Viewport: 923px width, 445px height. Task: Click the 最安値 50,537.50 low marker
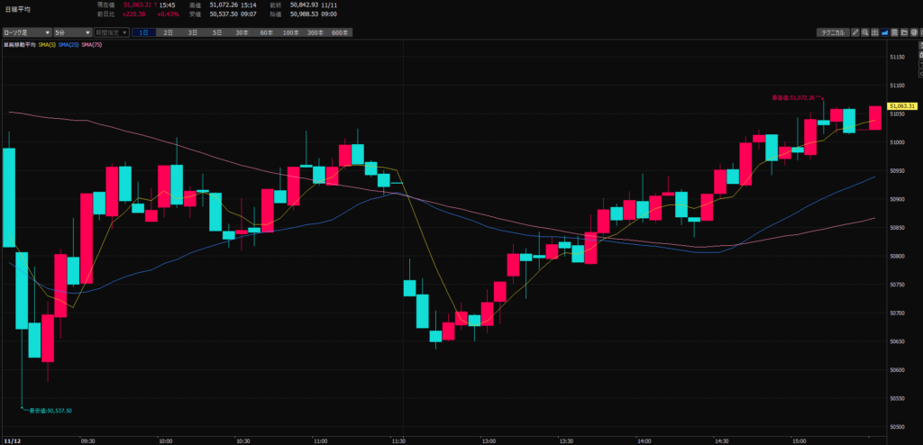click(x=50, y=411)
